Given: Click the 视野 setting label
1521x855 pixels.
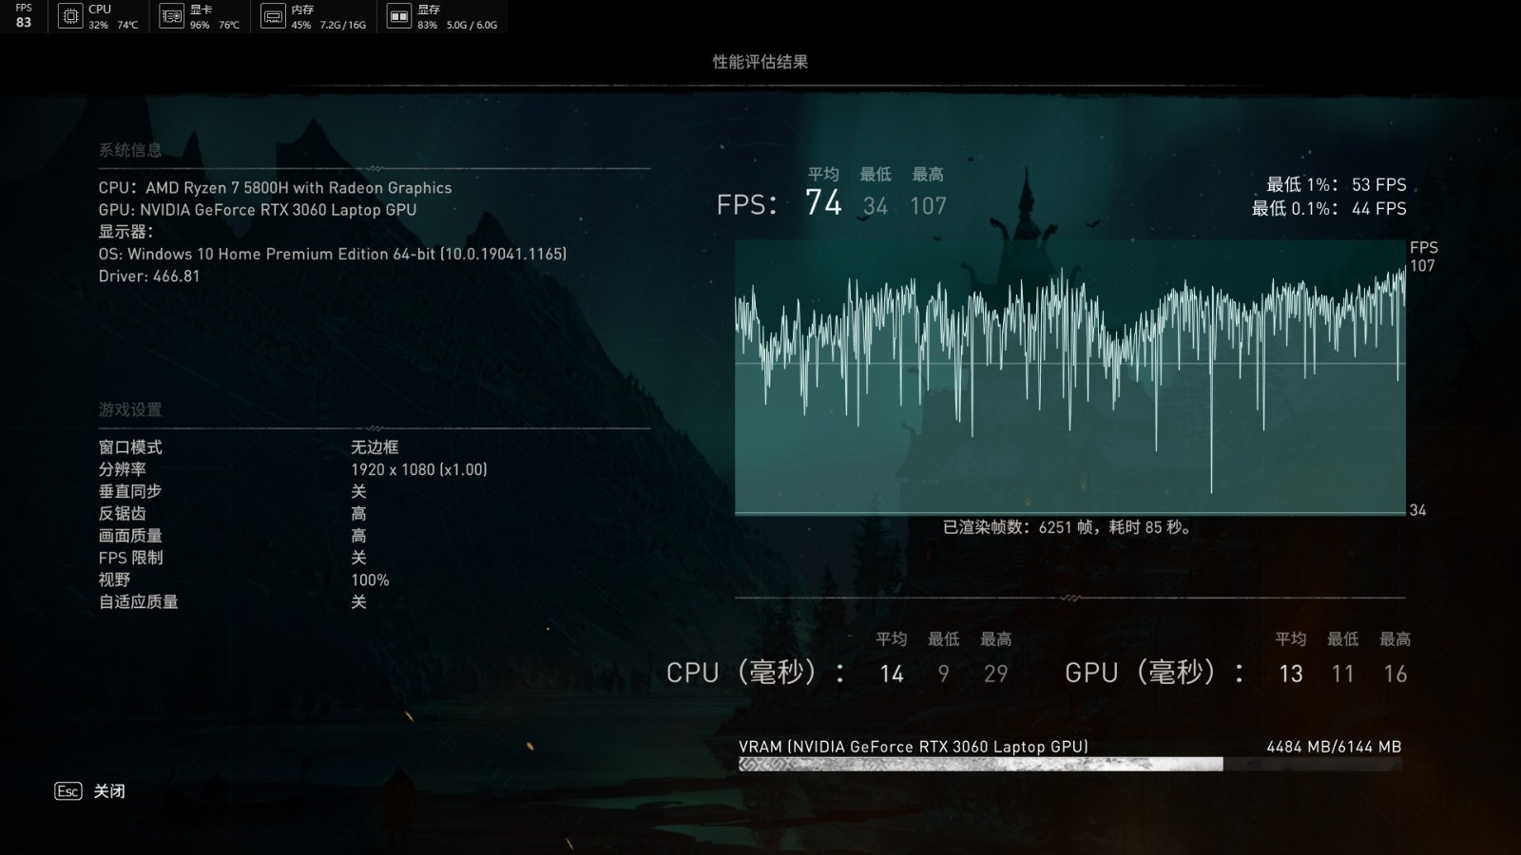Looking at the screenshot, I should (x=114, y=579).
